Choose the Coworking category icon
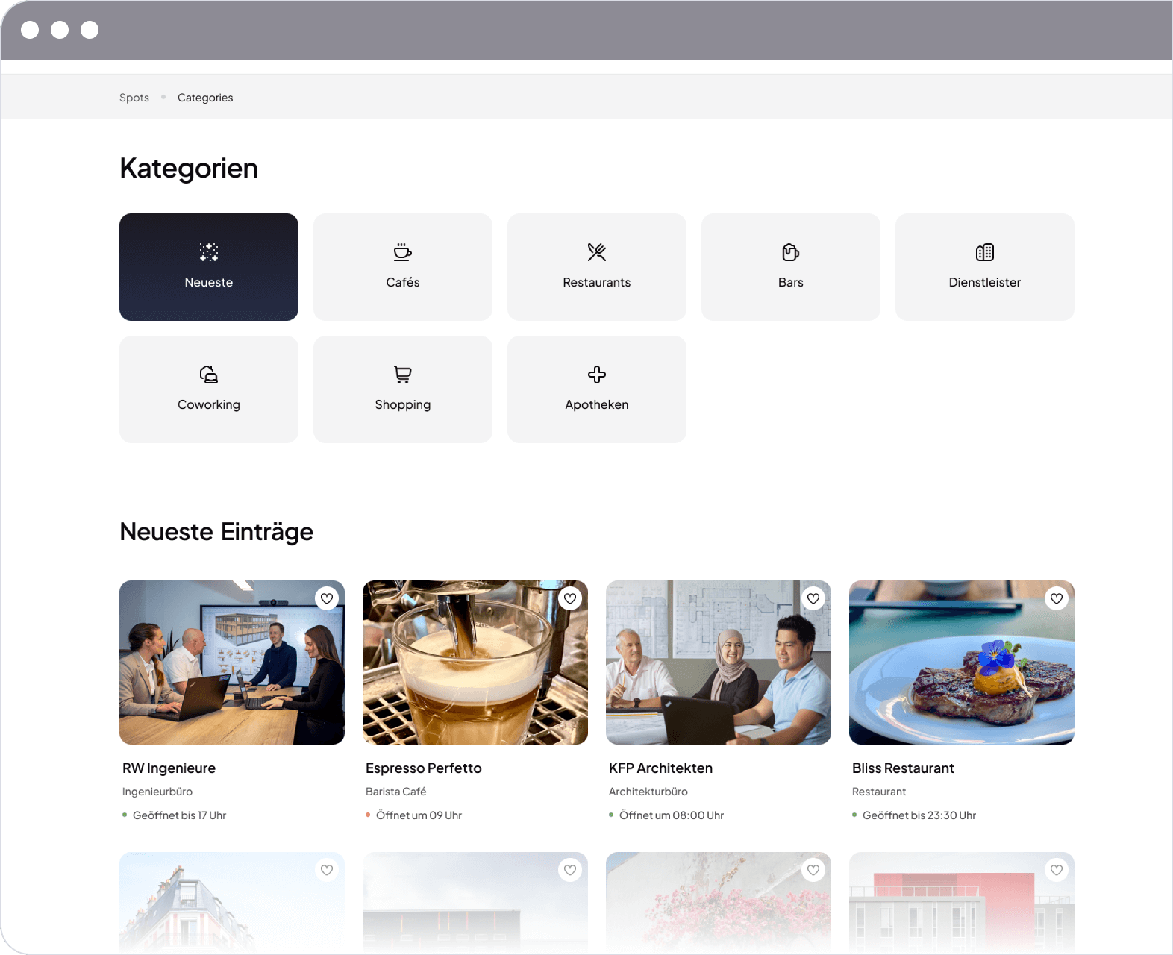The image size is (1173, 955). point(209,375)
